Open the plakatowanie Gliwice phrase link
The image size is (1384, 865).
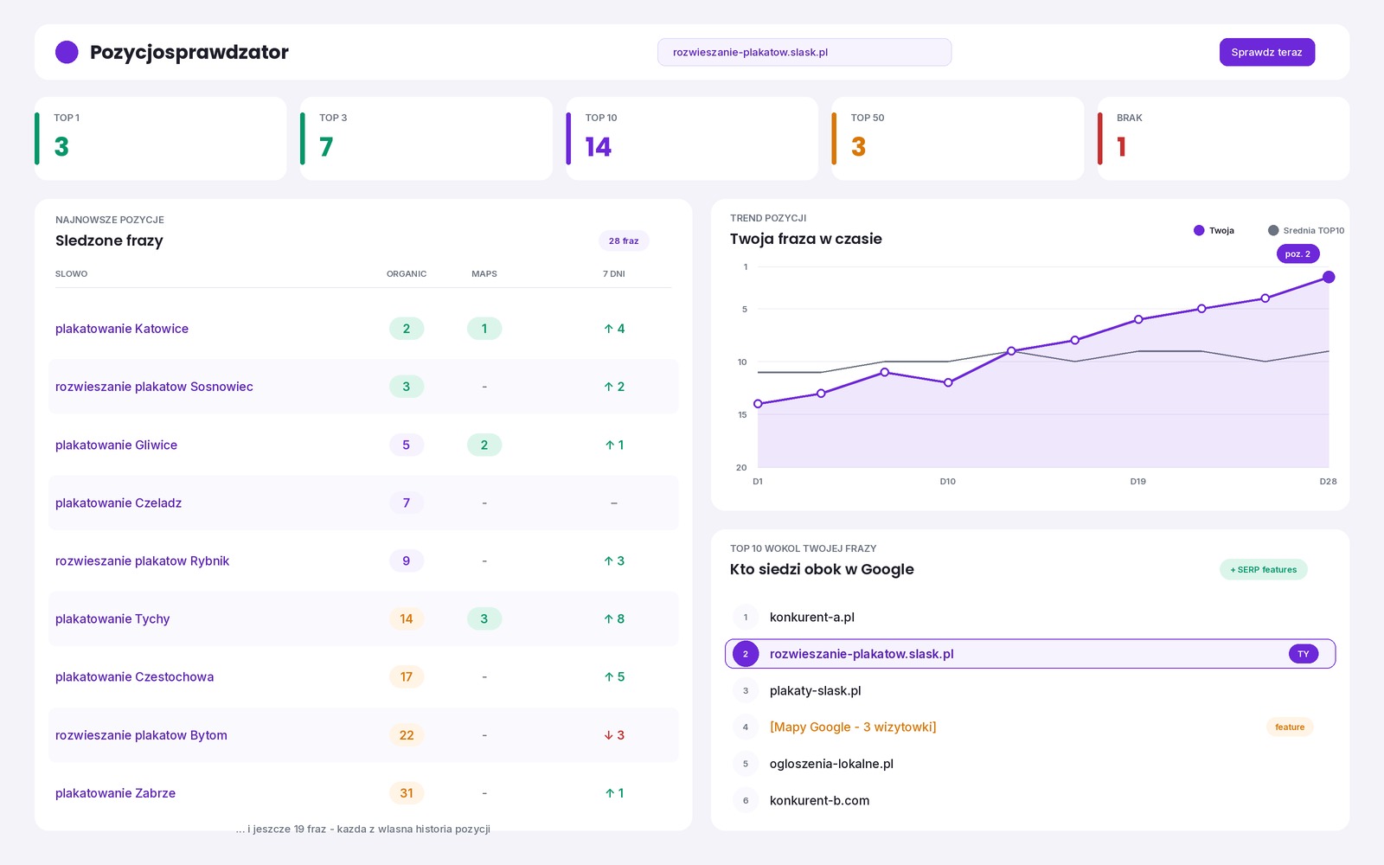[x=116, y=445]
